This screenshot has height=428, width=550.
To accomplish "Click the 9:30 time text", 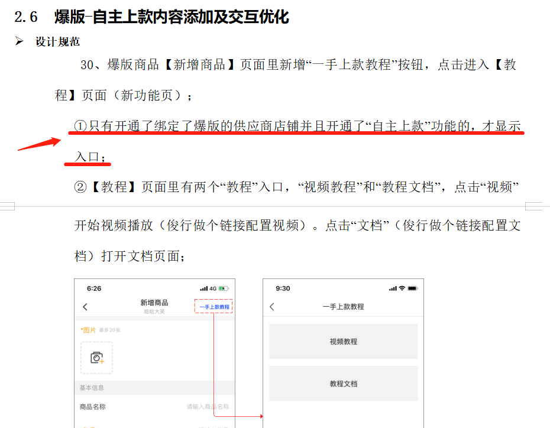I will click(283, 288).
